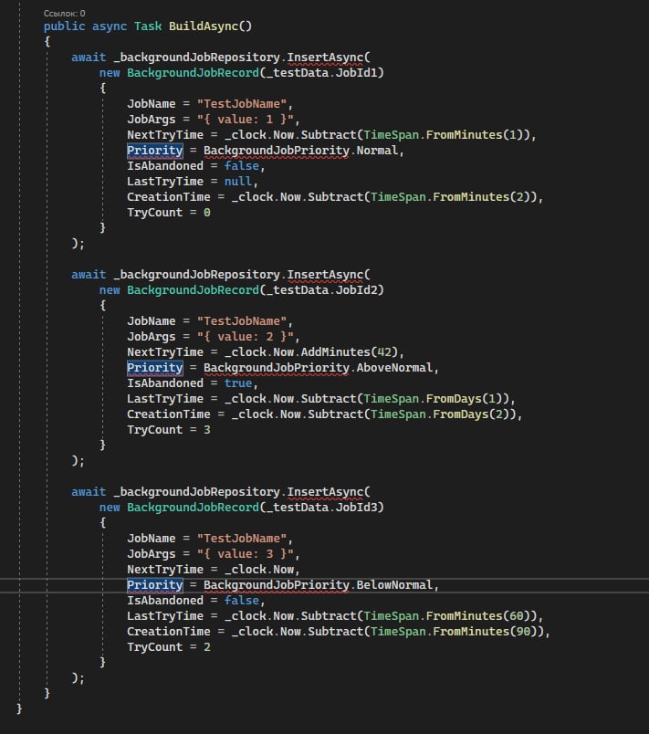Screen dimensions: 649x734
Task: Click InsertAsync in the JobId3 insert call
Action: pos(325,491)
